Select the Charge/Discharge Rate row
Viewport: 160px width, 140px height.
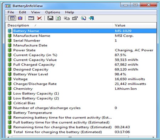click(81, 84)
